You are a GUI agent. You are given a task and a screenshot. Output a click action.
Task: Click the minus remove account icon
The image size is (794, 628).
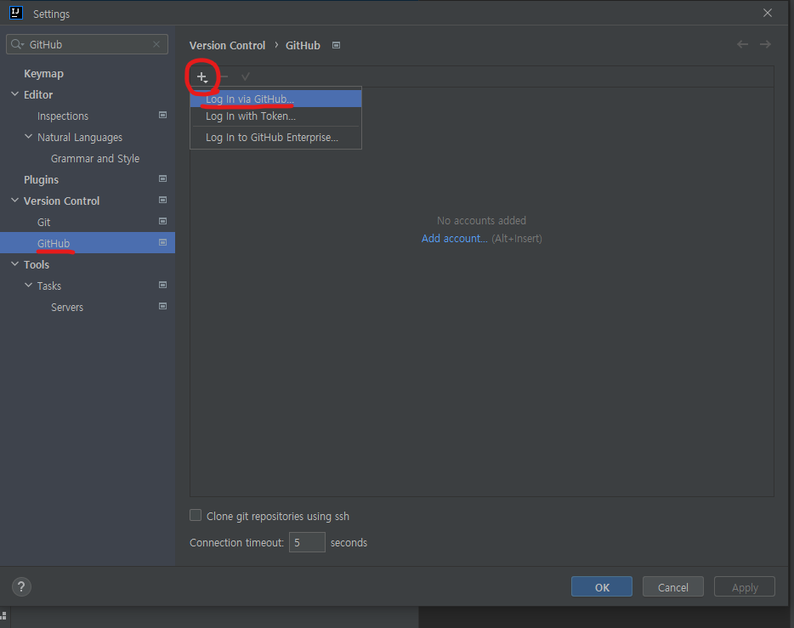click(x=224, y=77)
